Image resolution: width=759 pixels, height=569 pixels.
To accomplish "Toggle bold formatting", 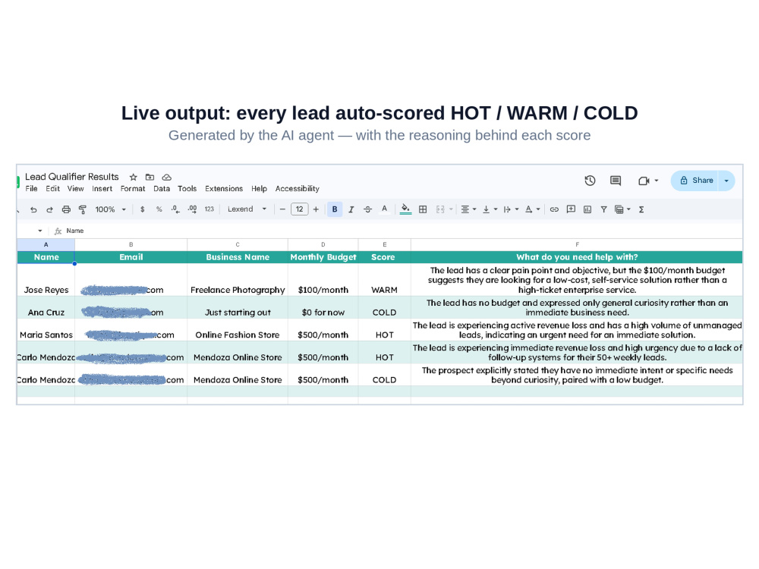I will pos(335,209).
